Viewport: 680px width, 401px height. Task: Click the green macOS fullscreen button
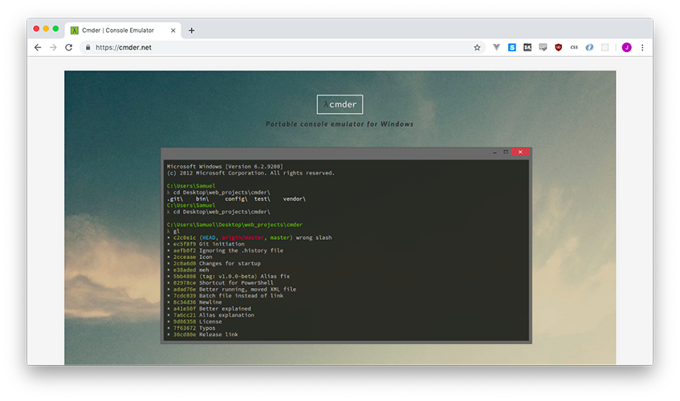[x=55, y=29]
